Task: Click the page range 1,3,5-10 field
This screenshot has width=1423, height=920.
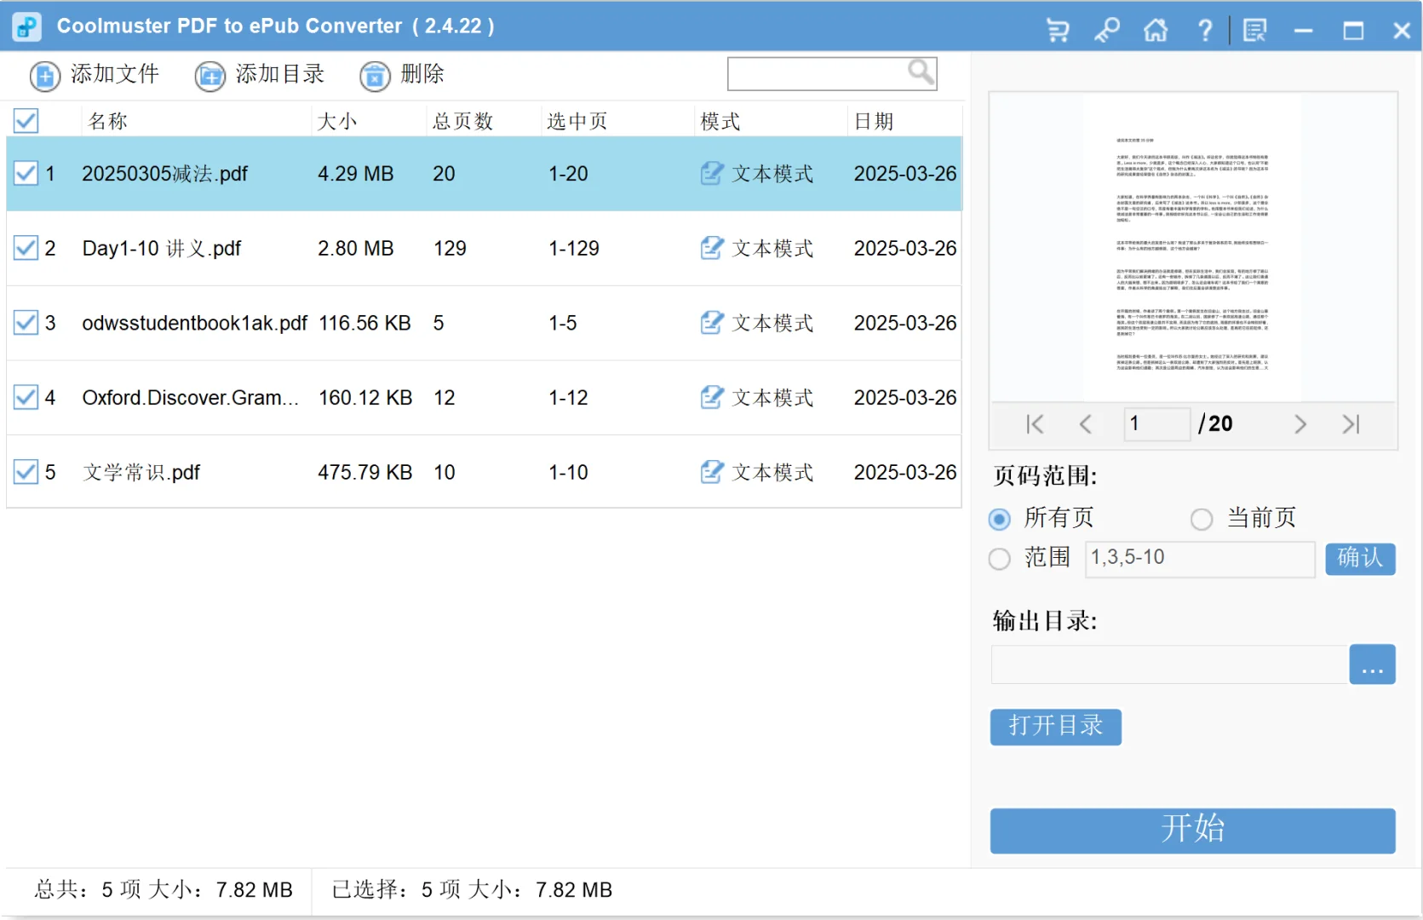Action: click(x=1200, y=559)
